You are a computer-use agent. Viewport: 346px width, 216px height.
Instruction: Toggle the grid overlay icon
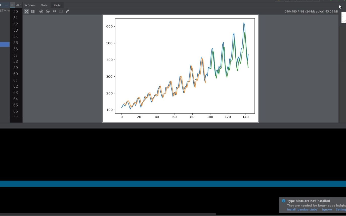click(33, 11)
